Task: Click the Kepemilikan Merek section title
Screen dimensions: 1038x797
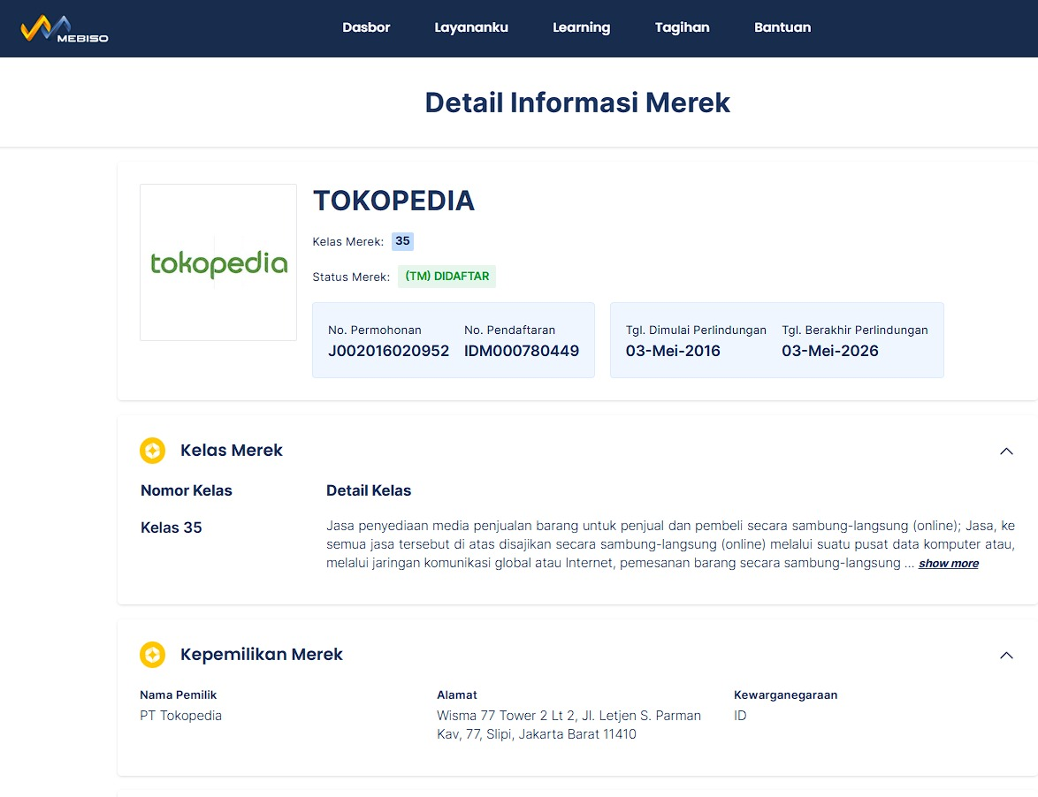Action: 262,655
